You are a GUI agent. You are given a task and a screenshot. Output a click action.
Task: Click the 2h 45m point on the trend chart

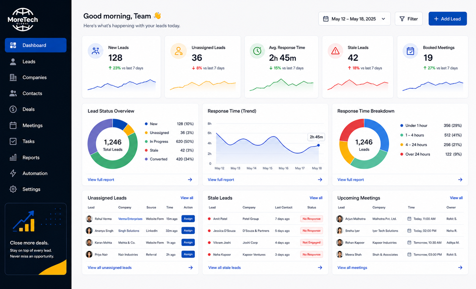(318, 145)
